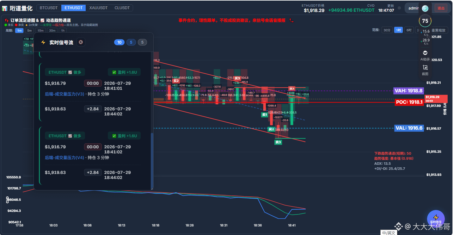The image size is (453, 235).
Task: Open the floating 实时信号 lightning button
Action: 436,219
